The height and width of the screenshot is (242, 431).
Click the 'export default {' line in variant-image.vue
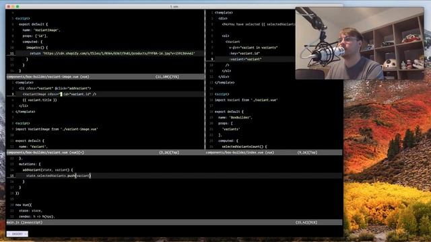(33, 24)
